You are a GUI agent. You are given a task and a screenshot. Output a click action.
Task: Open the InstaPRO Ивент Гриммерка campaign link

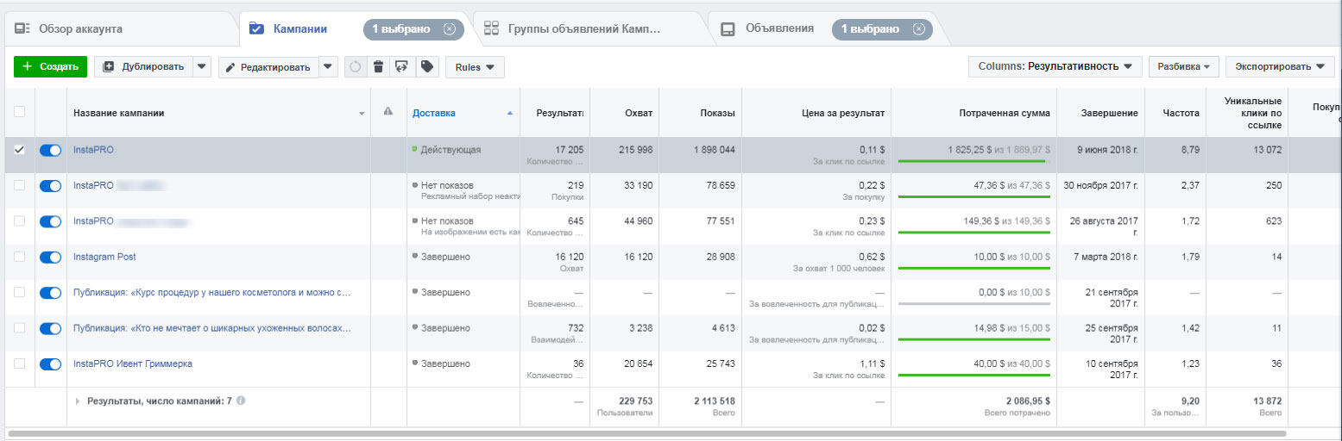click(133, 363)
